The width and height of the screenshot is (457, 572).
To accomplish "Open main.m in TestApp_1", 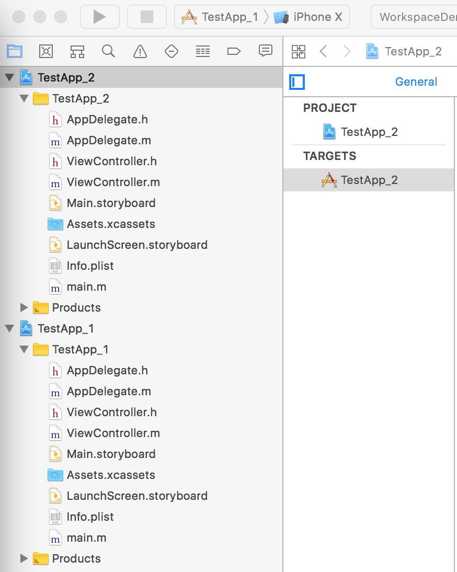I will 141,537.
